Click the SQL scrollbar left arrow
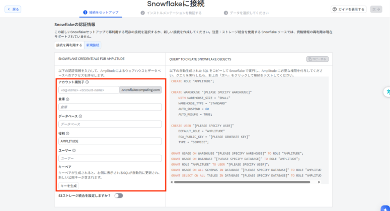The height and width of the screenshot is (211, 390). point(172,182)
